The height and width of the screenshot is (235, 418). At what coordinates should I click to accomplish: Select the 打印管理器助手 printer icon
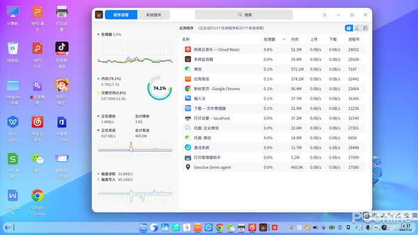click(x=188, y=157)
